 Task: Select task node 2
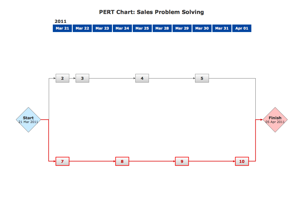[x=62, y=78]
